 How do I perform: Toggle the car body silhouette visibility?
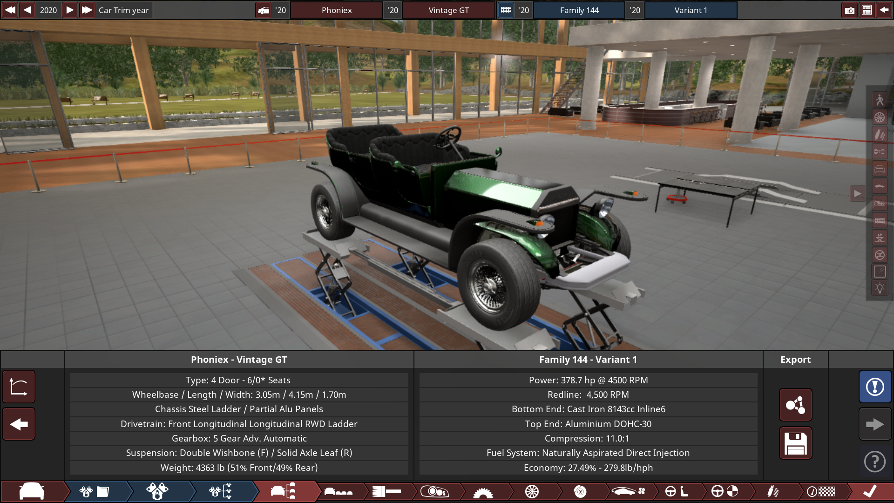880,186
